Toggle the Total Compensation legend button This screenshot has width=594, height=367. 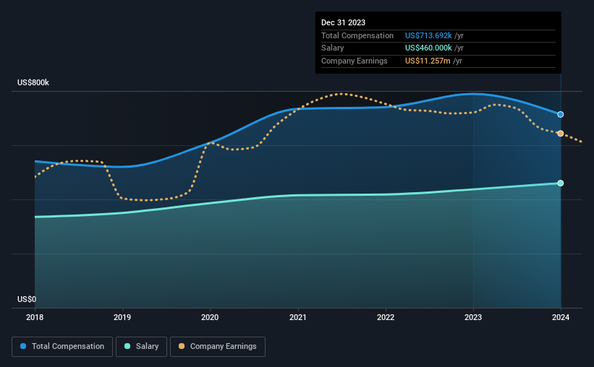(x=62, y=347)
